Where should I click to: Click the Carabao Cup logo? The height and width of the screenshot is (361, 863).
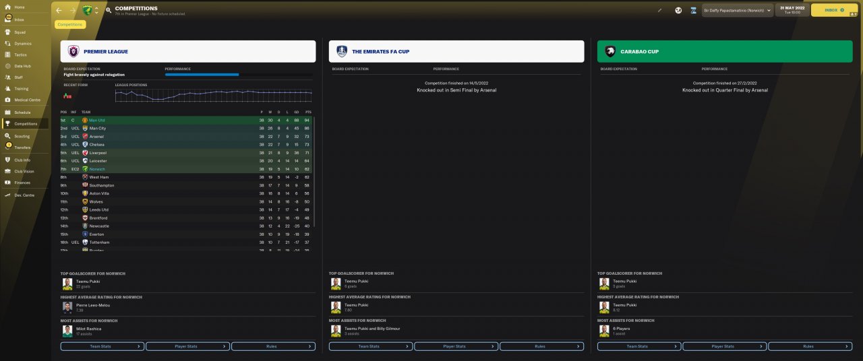click(610, 51)
